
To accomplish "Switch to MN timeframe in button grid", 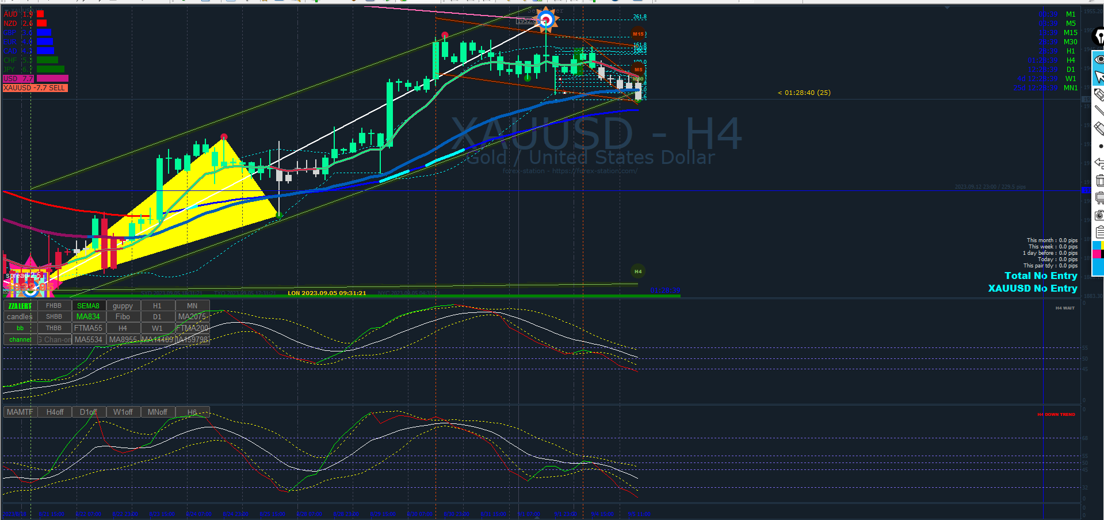I will tap(192, 306).
